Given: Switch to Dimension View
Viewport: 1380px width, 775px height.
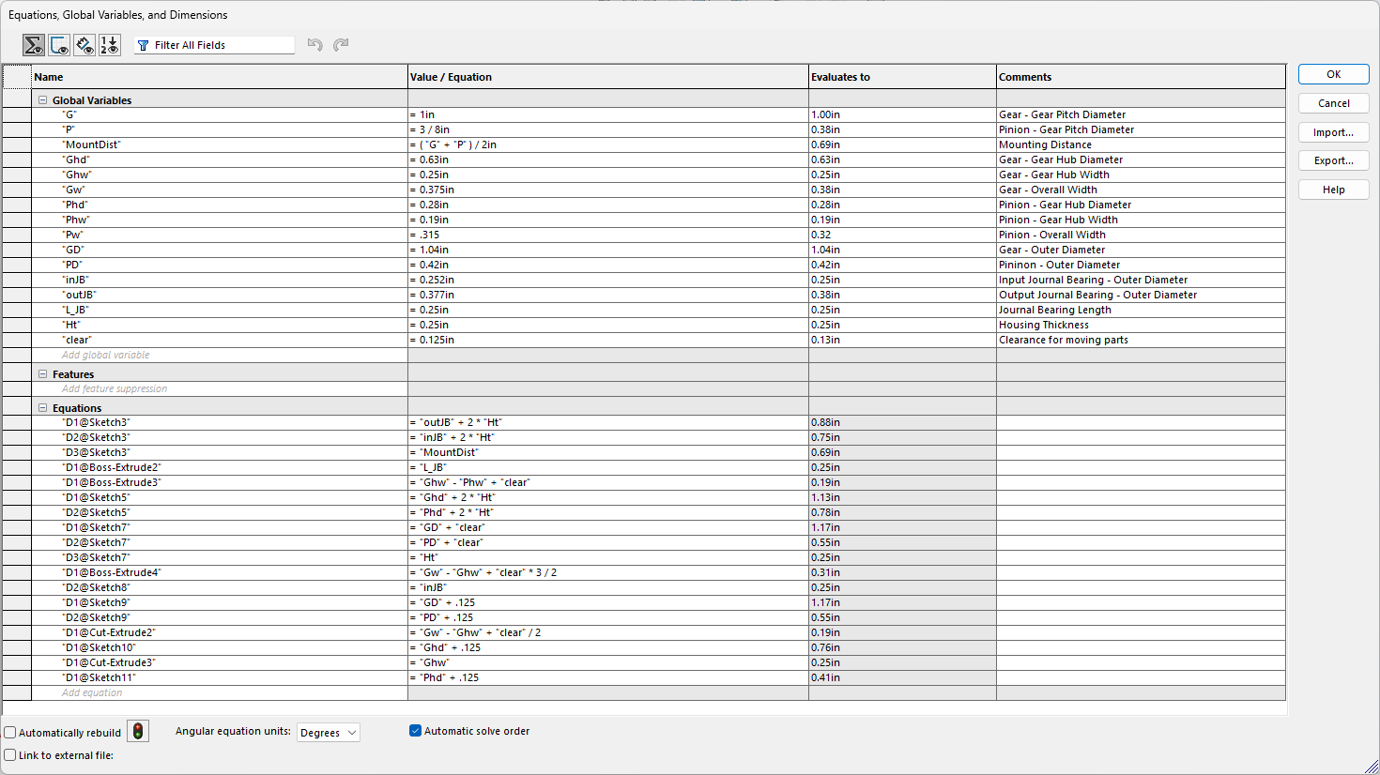Looking at the screenshot, I should 84,45.
